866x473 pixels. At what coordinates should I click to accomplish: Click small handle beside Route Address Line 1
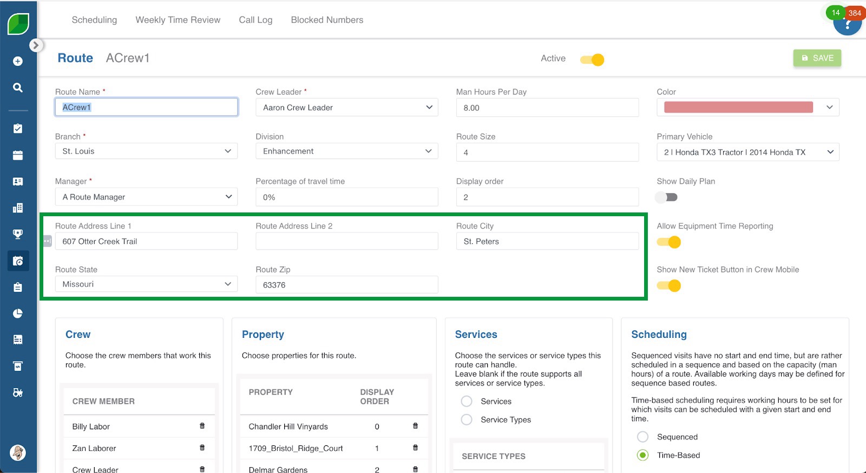(48, 241)
